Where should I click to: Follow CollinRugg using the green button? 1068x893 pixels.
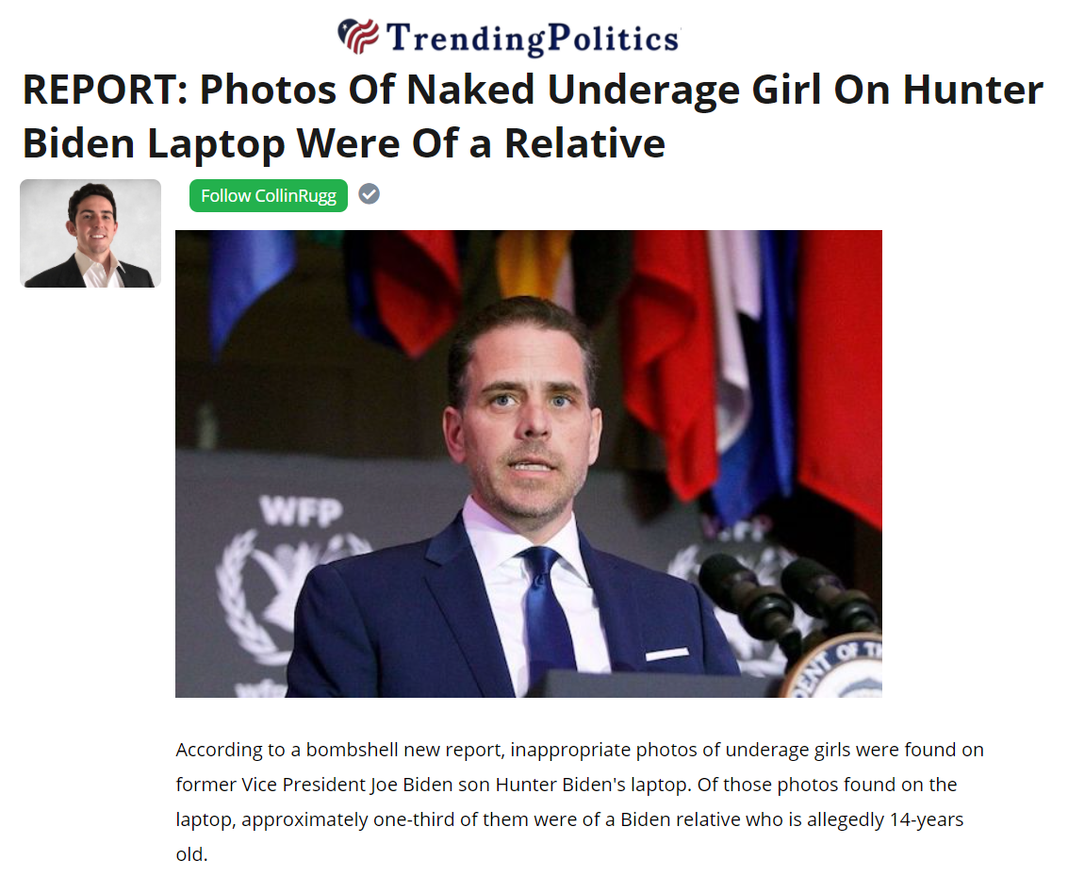click(269, 196)
